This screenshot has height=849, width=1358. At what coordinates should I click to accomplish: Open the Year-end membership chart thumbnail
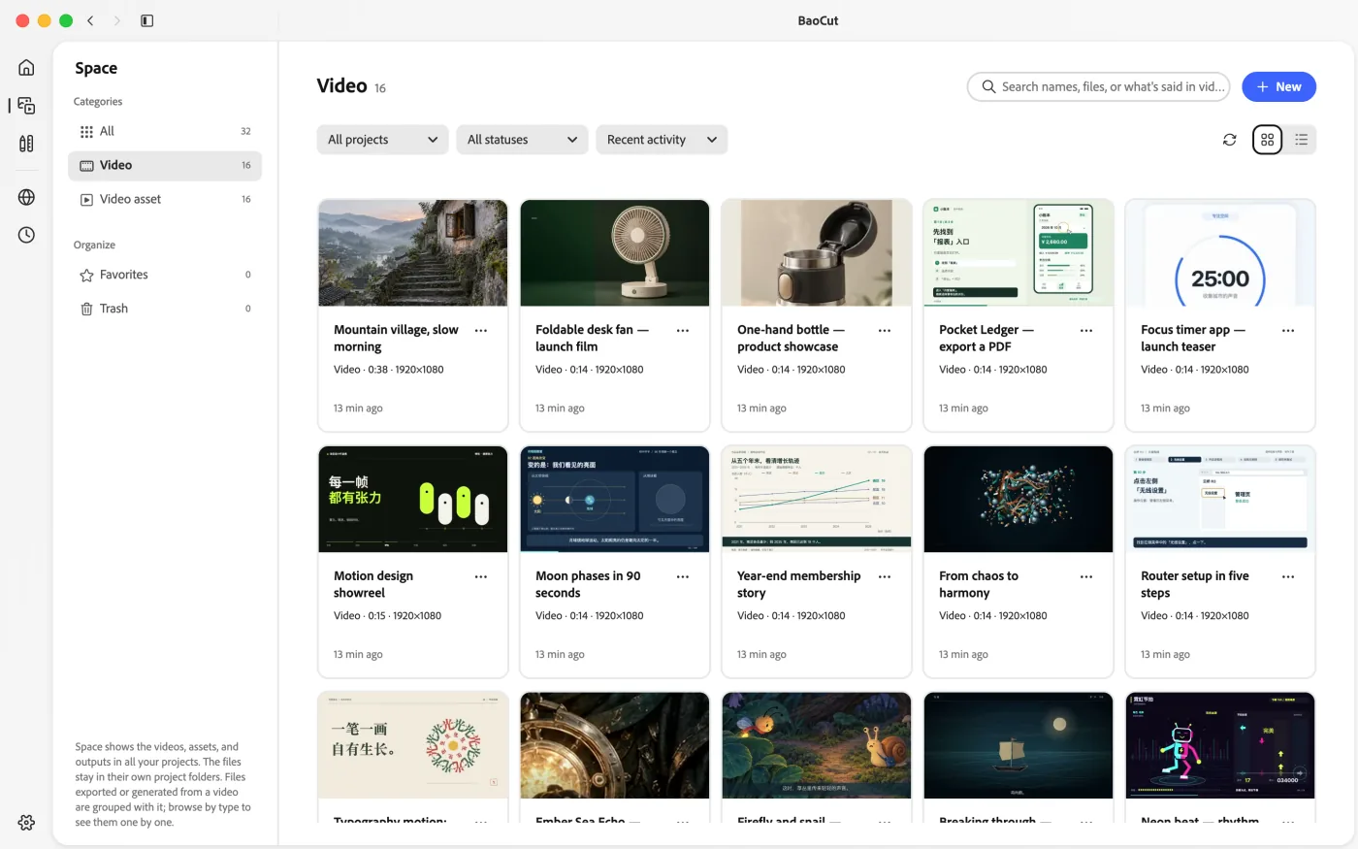817,500
